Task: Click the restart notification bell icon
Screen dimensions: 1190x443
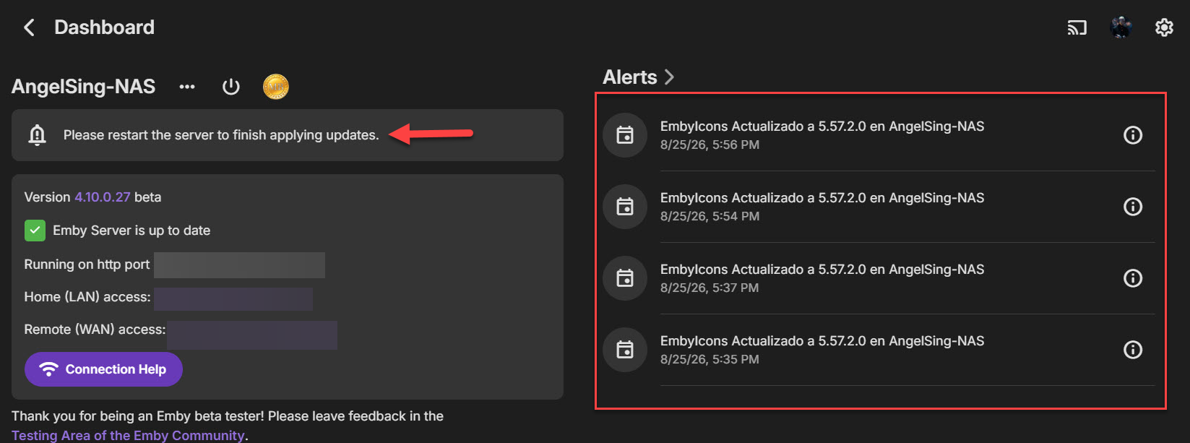Action: [x=37, y=134]
